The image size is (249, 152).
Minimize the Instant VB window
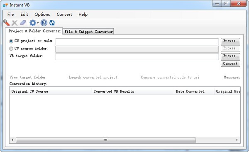[217, 4]
